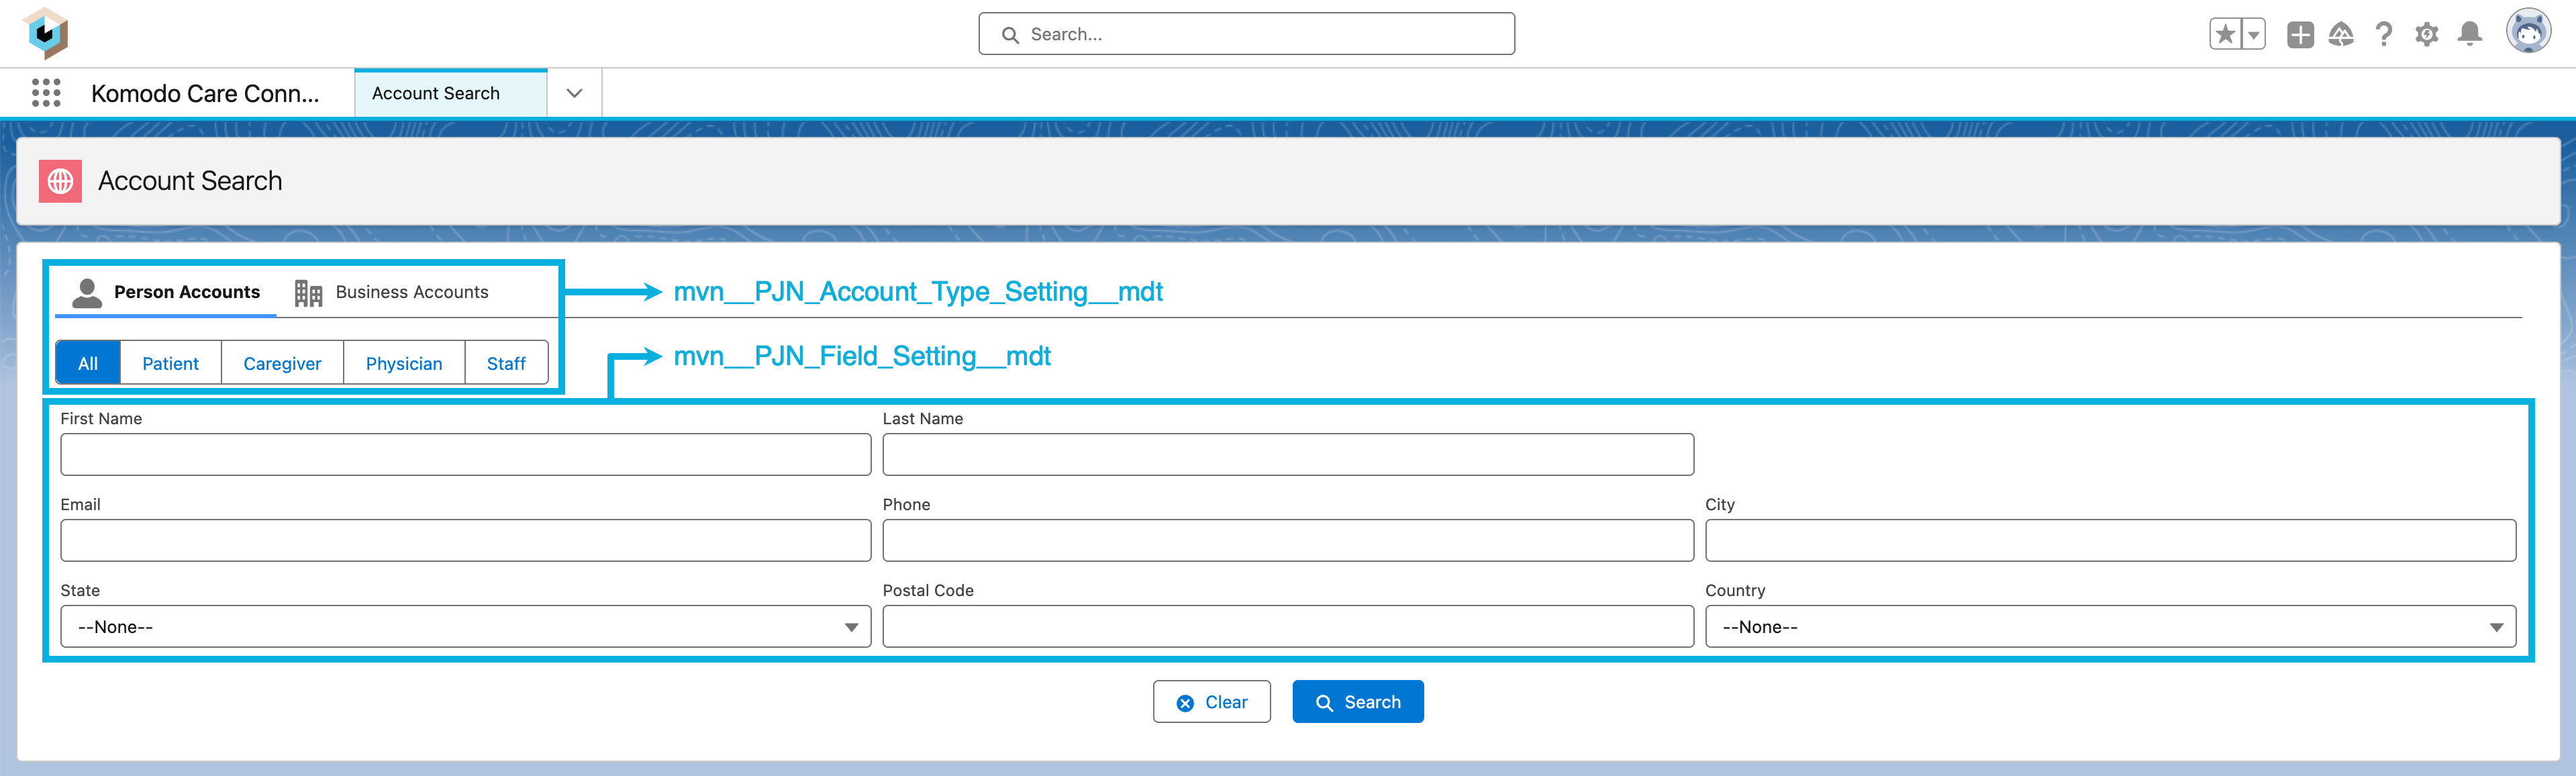Open the favorites list dropdown arrow
Image resolution: width=2576 pixels, height=776 pixels.
[2253, 34]
